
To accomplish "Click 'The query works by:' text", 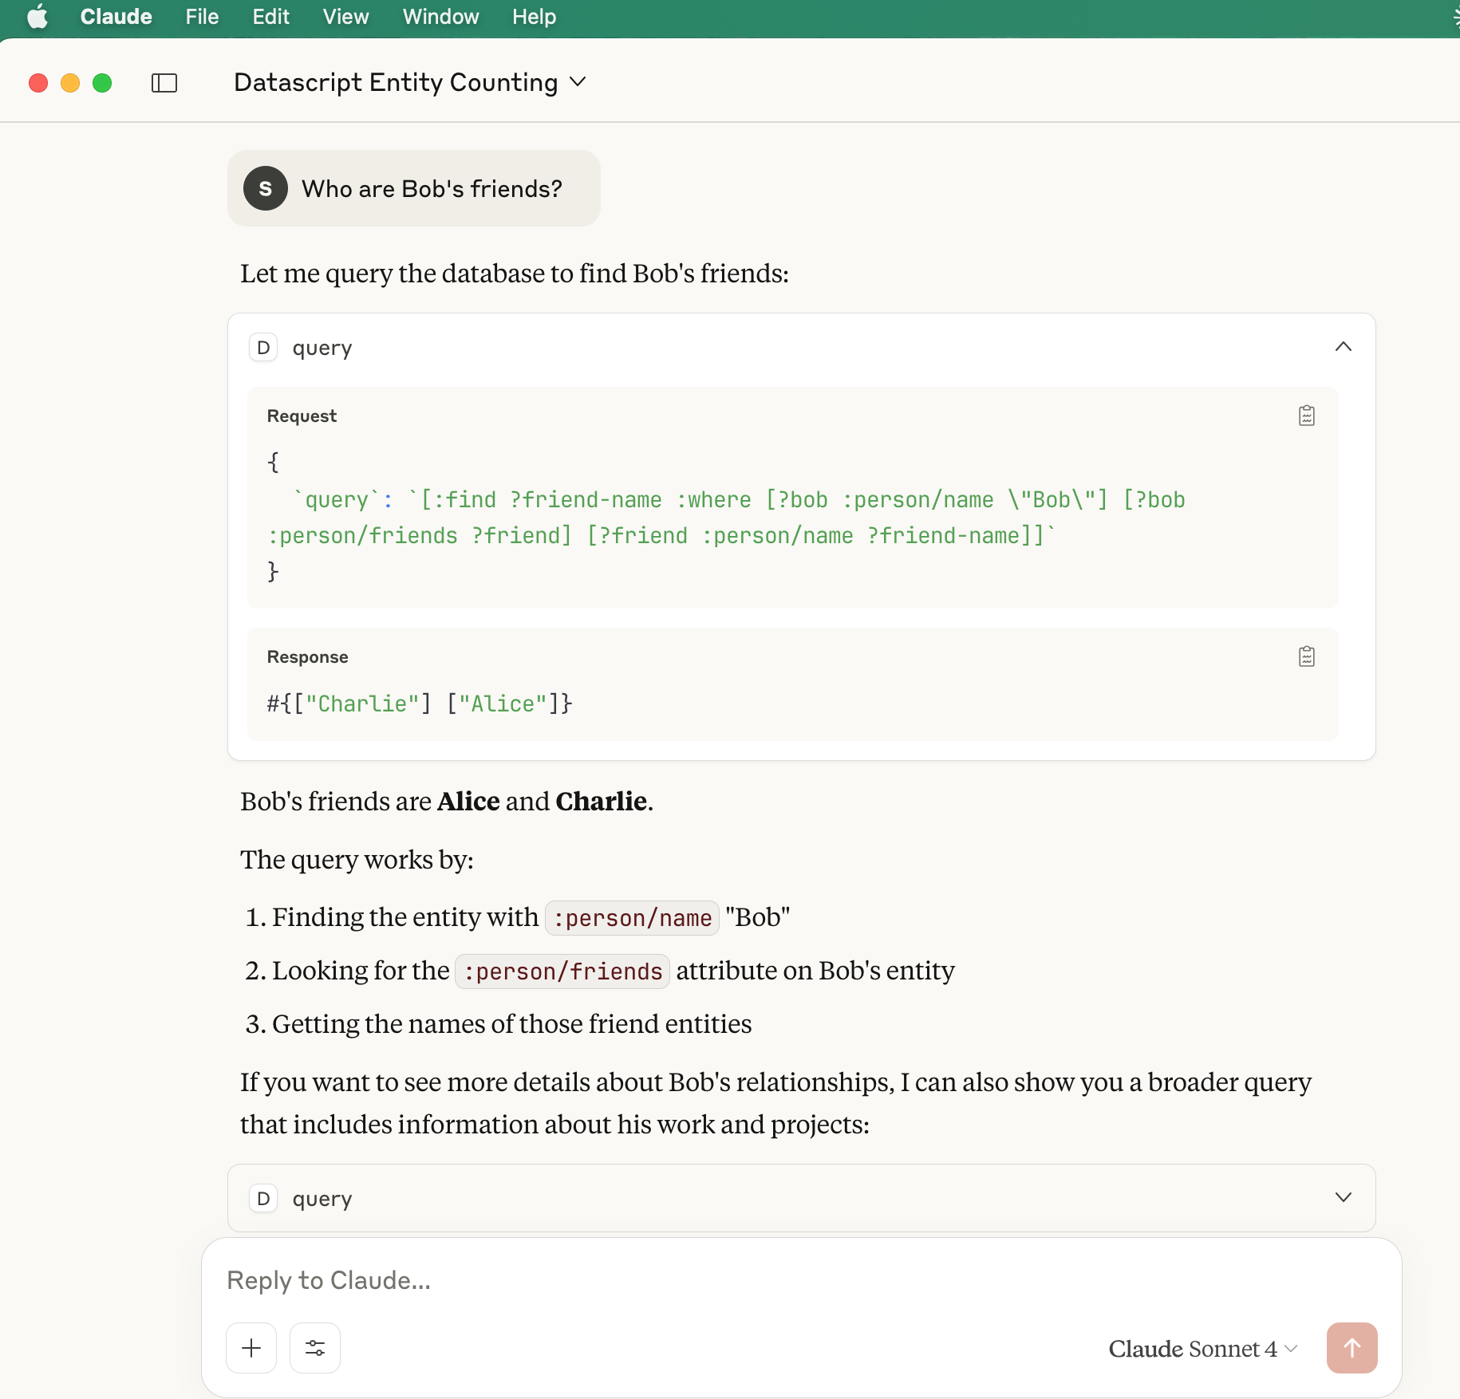I will click(x=357, y=860).
